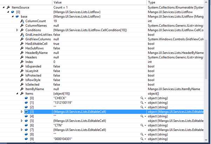The height and width of the screenshot is (144, 211).
Task: Click magnifier icon on "1312100119" row
Action: click(x=142, y=103)
